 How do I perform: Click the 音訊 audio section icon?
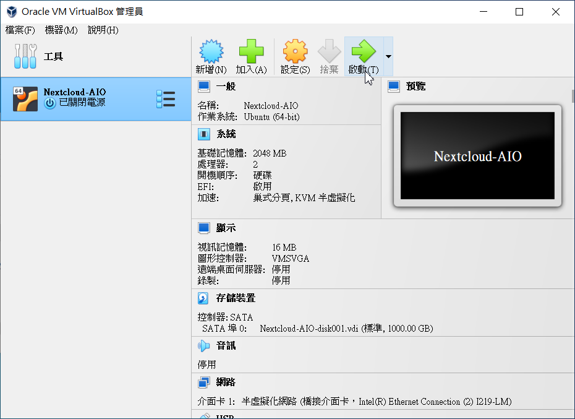(203, 345)
